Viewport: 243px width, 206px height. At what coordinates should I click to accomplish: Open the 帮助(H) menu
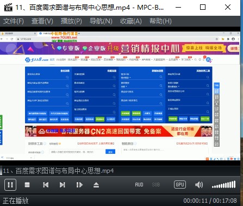160,21
